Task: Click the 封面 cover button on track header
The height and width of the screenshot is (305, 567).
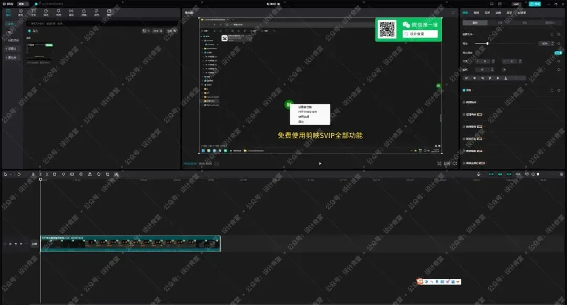Action: (34, 244)
